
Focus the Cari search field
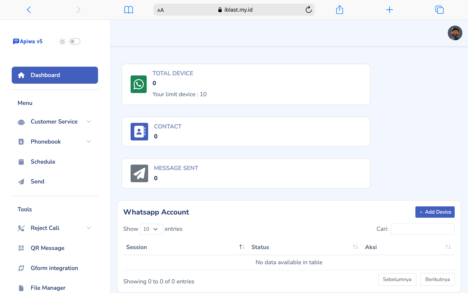tap(422, 229)
